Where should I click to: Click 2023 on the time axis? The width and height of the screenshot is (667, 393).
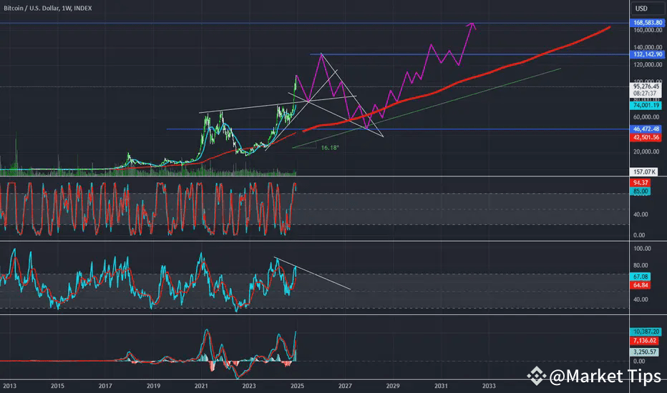pyautogui.click(x=249, y=386)
